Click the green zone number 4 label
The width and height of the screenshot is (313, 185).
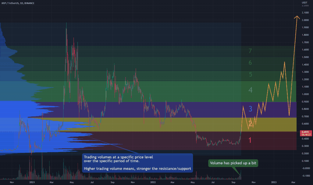point(250,90)
